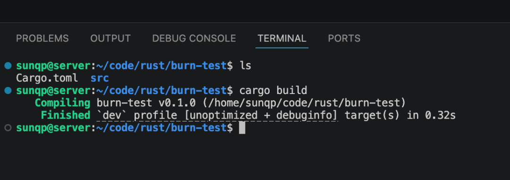
Task: Show the DEBUG CONSOLE tab
Action: (x=194, y=38)
